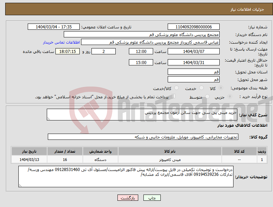Click the تاریخ نیاز column header

pos(29,151)
